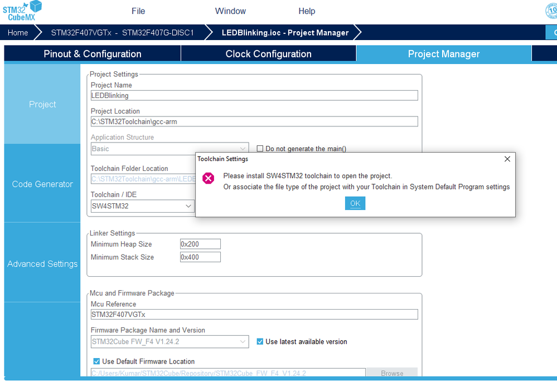
Task: Click STM32F407VGTx - STM32F407G-DISC1 breadcrumb
Action: (123, 33)
